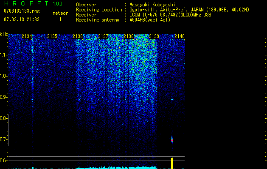Screen dimensions: 267x169
Task: Click the 0.8 kHz axis label
Action: pyautogui.click(x=3, y=118)
